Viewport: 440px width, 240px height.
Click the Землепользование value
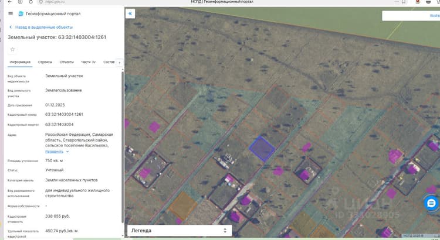click(63, 90)
